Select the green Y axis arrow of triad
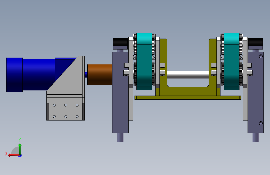This screenshot has width=270, height=175. point(20,149)
